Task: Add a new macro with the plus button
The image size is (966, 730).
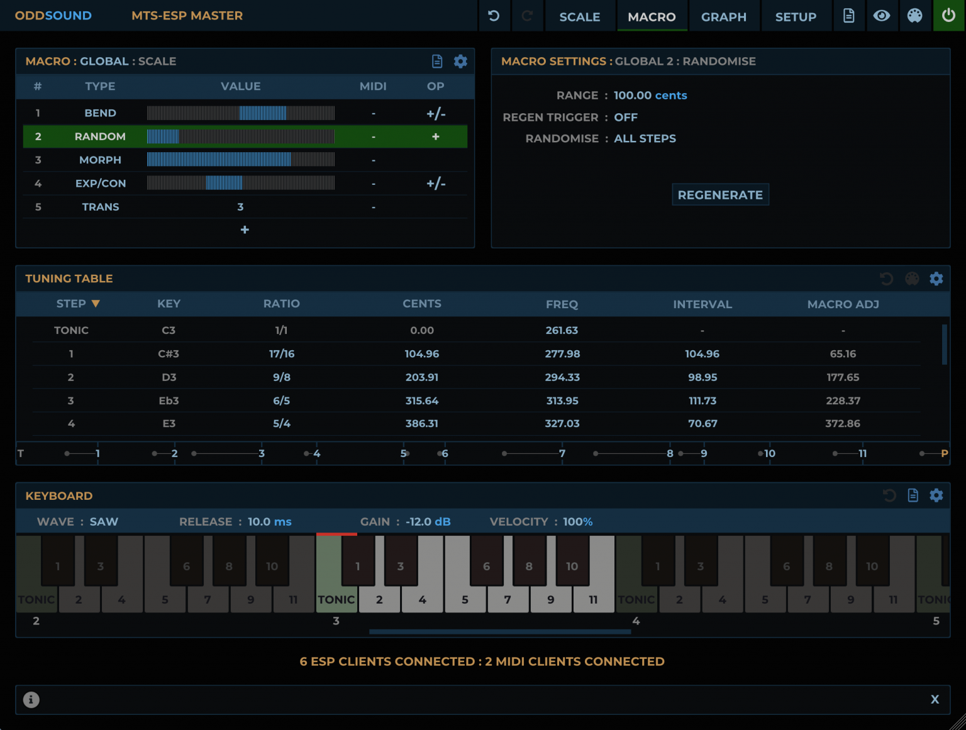Action: pyautogui.click(x=245, y=230)
